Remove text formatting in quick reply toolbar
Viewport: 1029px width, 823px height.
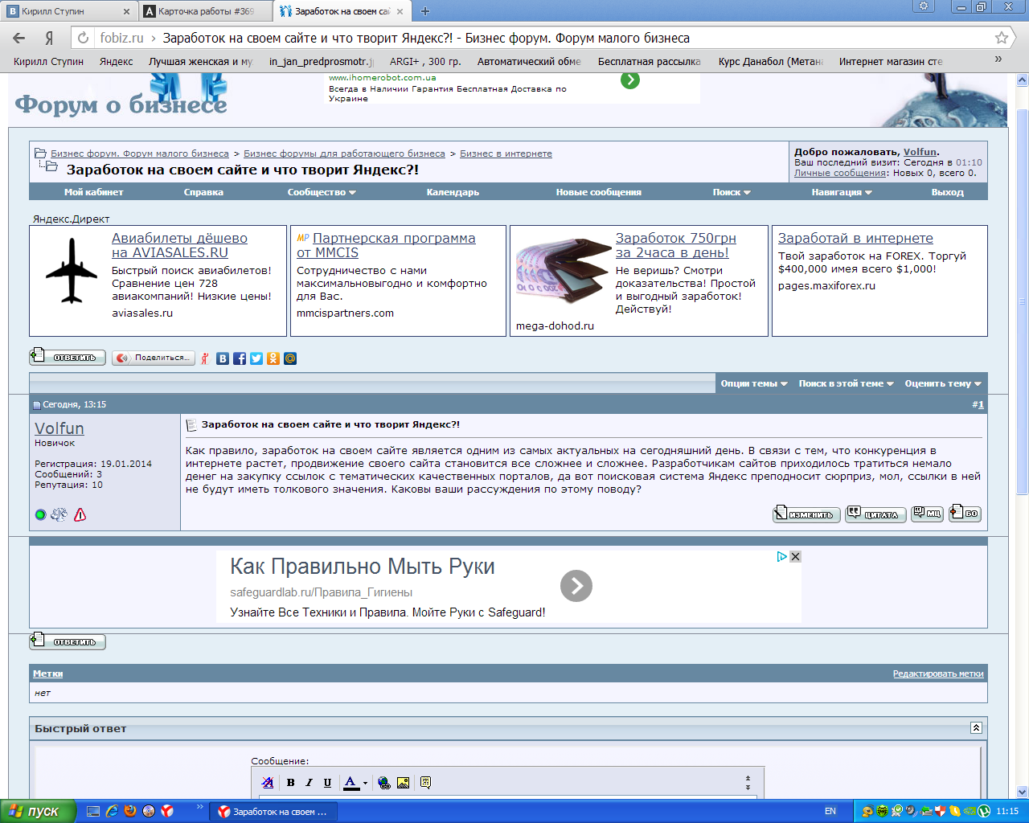tap(268, 782)
